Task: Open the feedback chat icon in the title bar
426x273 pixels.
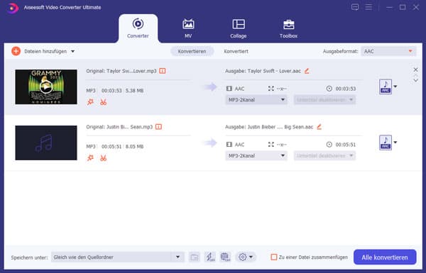Action: 355,7
